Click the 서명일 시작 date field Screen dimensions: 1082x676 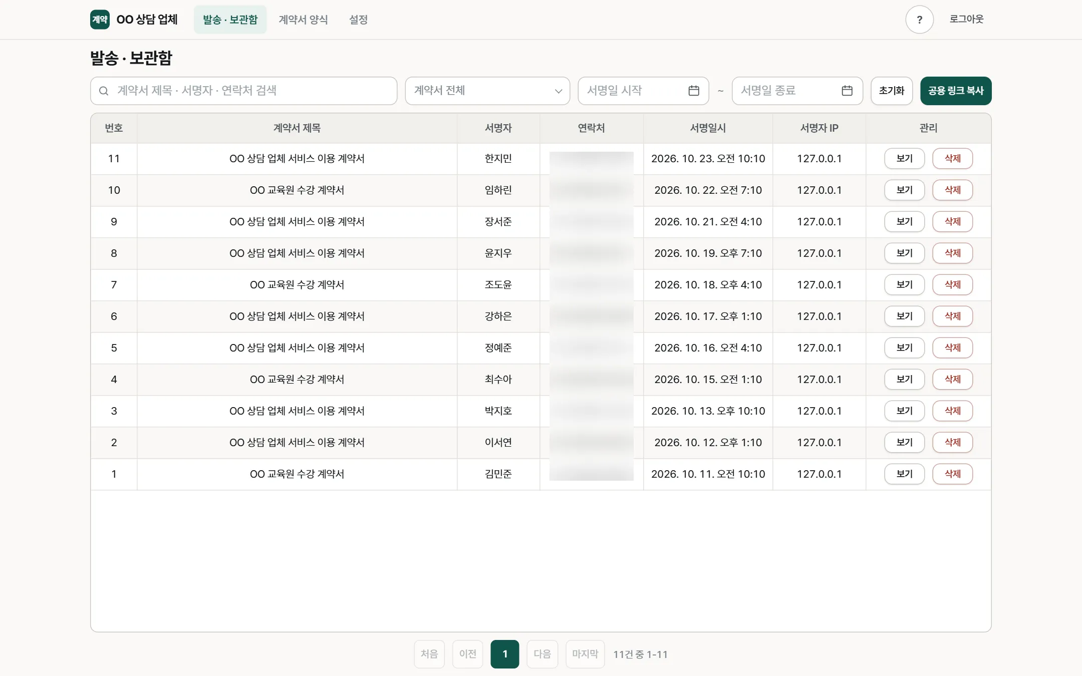pyautogui.click(x=643, y=91)
